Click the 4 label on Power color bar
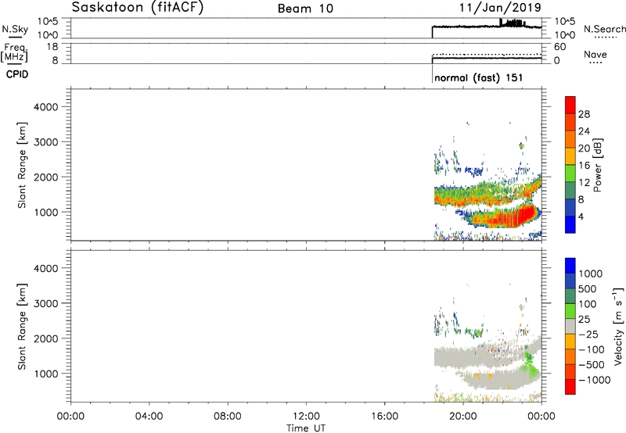 click(581, 216)
